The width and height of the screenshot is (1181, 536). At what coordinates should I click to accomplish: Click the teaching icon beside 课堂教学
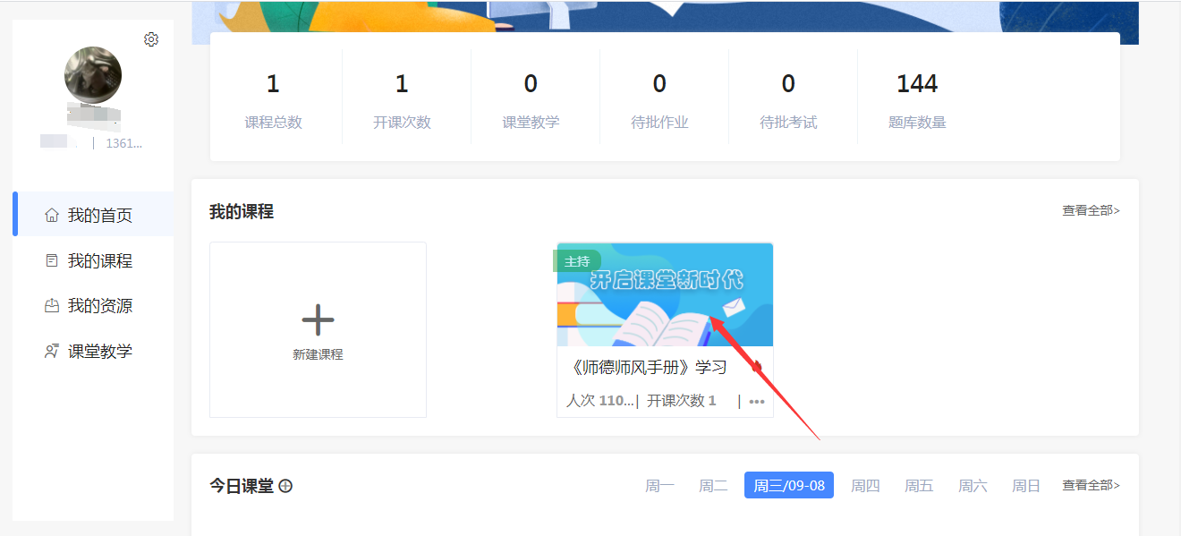click(x=52, y=351)
